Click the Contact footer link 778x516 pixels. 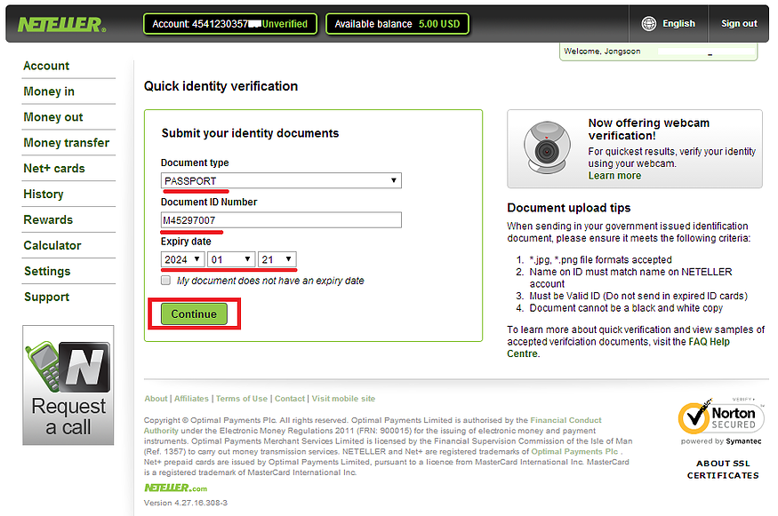[x=290, y=399]
